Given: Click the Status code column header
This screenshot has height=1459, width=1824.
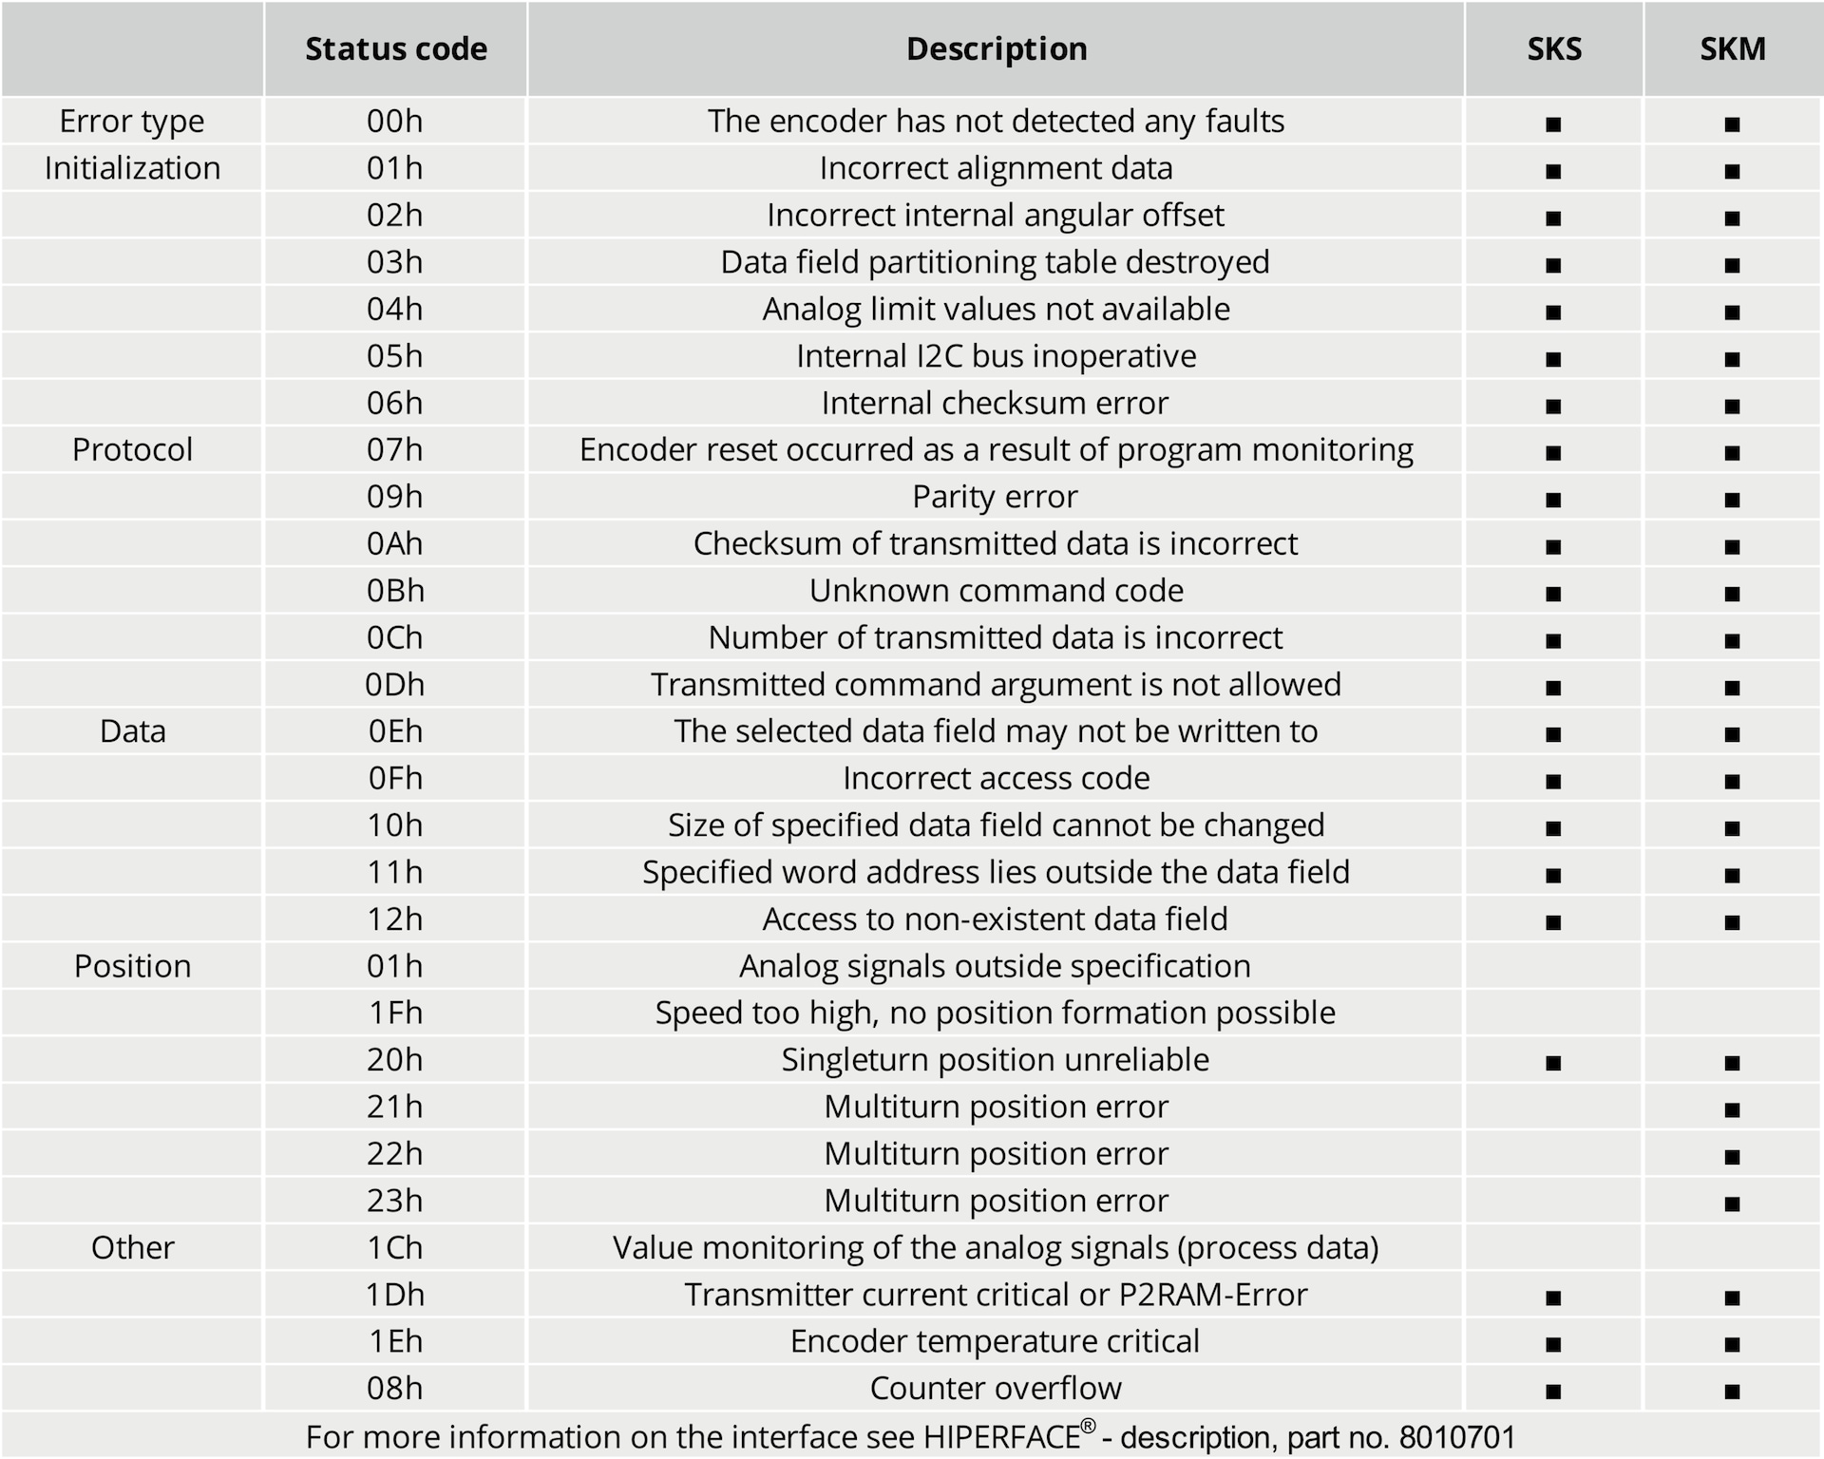Looking at the screenshot, I should click(x=395, y=48).
